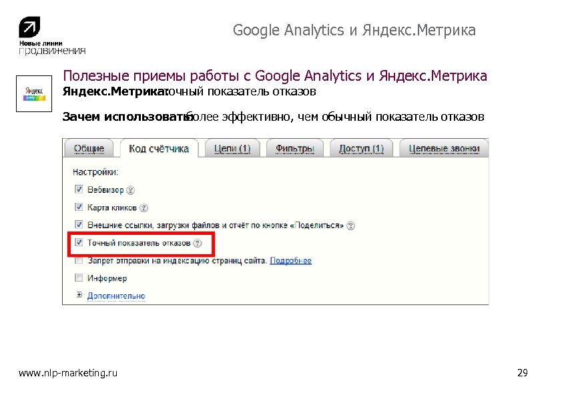The image size is (562, 397).
Task: Follow the Подробнее link
Action: (290, 260)
